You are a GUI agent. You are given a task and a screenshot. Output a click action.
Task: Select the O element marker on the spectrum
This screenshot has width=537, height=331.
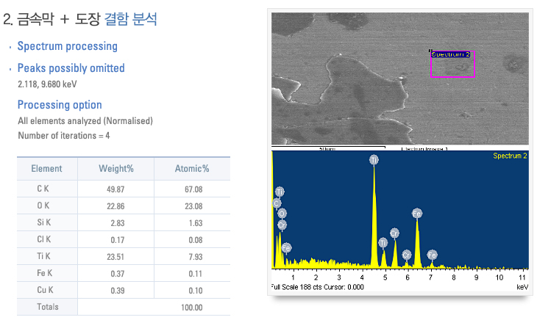point(282,214)
